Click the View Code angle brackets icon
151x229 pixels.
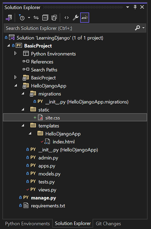point(67,17)
